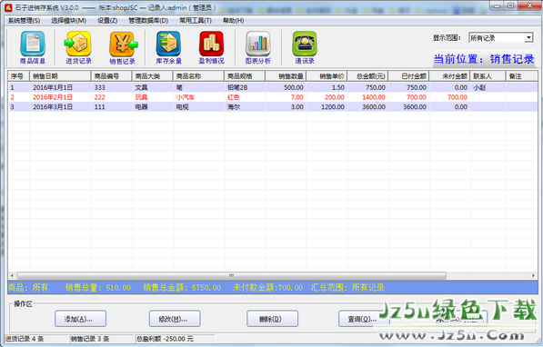Select the red row dated 2016年2月1日
543x347 pixels.
click(x=273, y=97)
